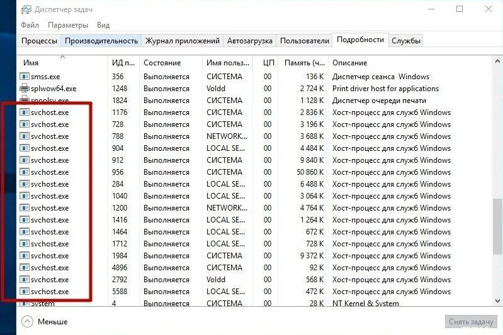Switch to the Автозагрузка tab
The height and width of the screenshot is (335, 503).
pyautogui.click(x=249, y=41)
